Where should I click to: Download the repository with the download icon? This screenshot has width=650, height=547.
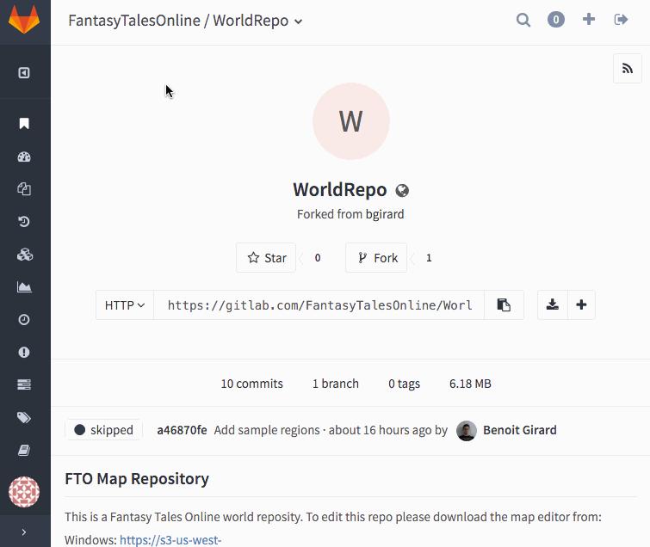pyautogui.click(x=552, y=304)
